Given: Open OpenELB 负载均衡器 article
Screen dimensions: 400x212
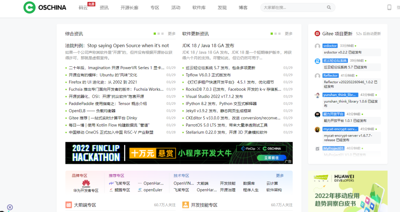Looking at the screenshot, I should point(92,111).
